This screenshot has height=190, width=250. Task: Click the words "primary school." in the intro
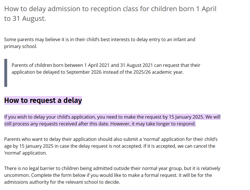tap(21, 47)
